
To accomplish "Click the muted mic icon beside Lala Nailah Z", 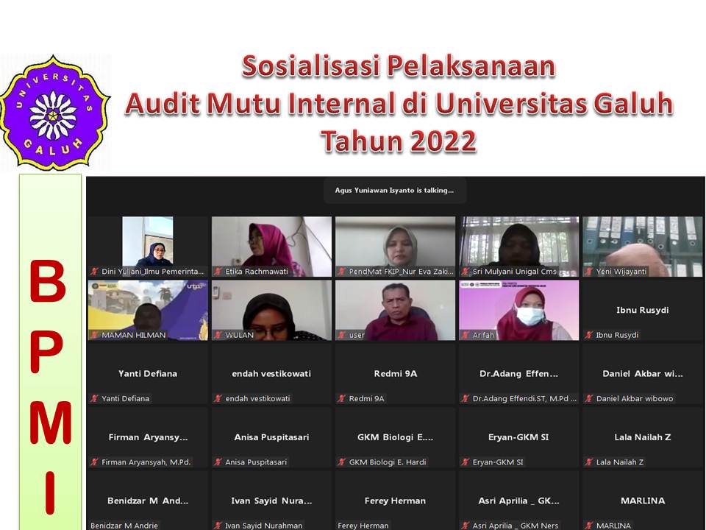I will tap(588, 462).
